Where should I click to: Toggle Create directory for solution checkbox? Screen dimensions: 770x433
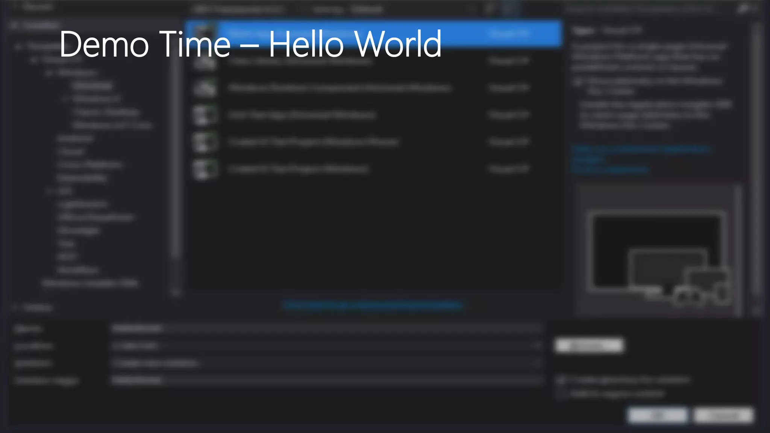click(x=561, y=380)
